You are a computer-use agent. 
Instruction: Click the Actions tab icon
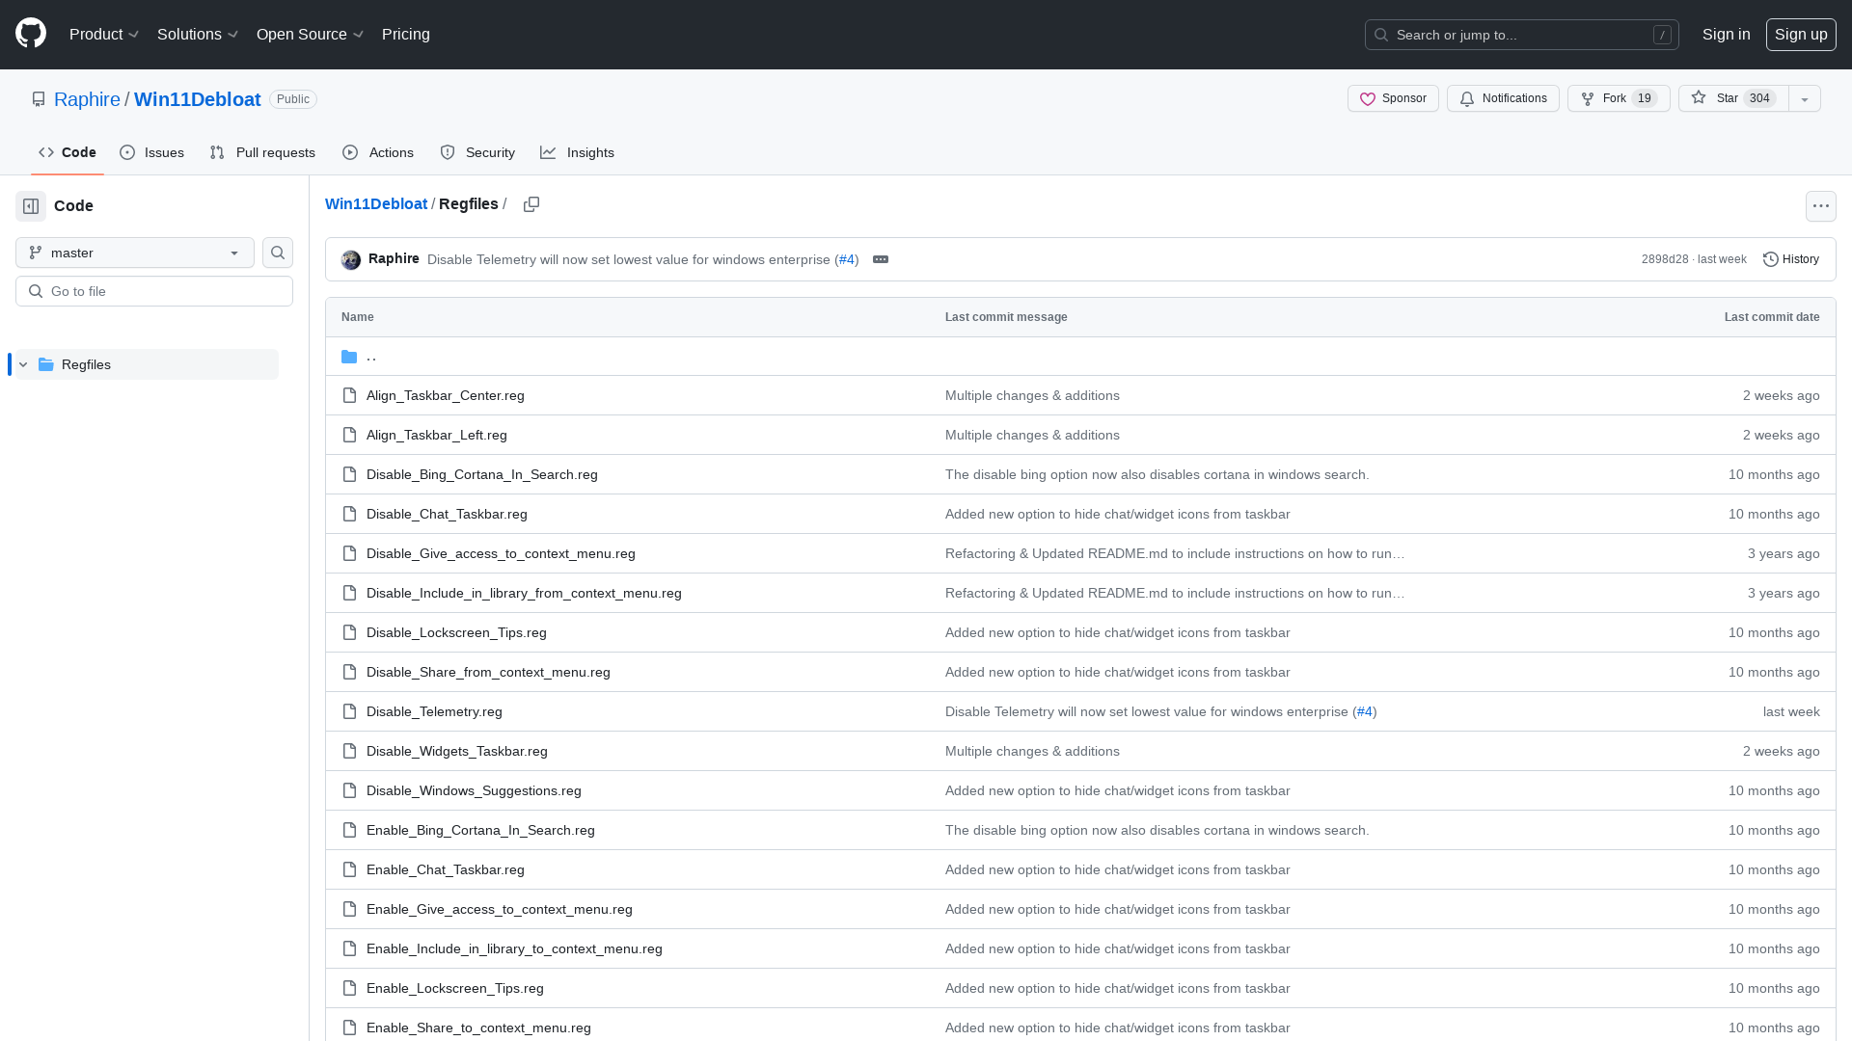[x=350, y=152]
